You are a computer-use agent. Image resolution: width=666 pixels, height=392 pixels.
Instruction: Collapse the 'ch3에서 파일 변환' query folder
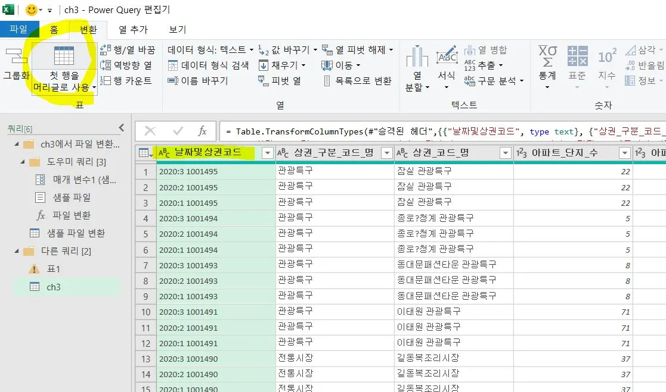pos(17,144)
